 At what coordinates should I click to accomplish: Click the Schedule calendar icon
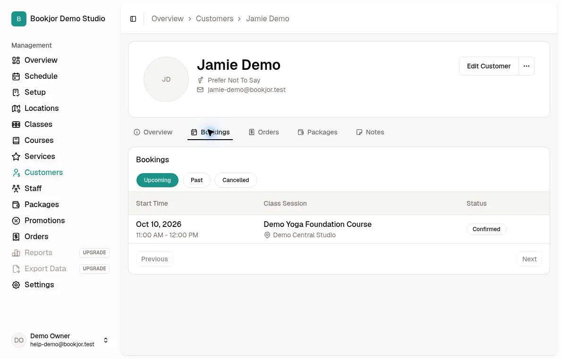click(16, 76)
